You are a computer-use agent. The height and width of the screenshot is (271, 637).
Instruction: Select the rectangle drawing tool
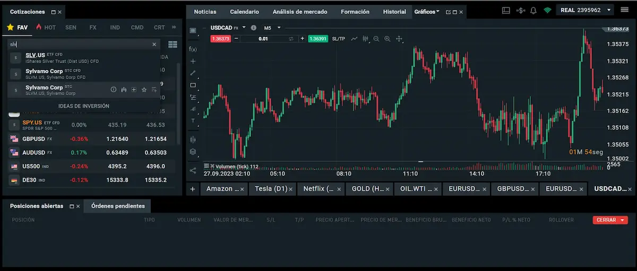(193, 85)
